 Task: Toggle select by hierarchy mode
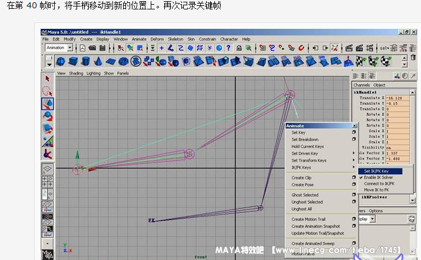point(121,48)
